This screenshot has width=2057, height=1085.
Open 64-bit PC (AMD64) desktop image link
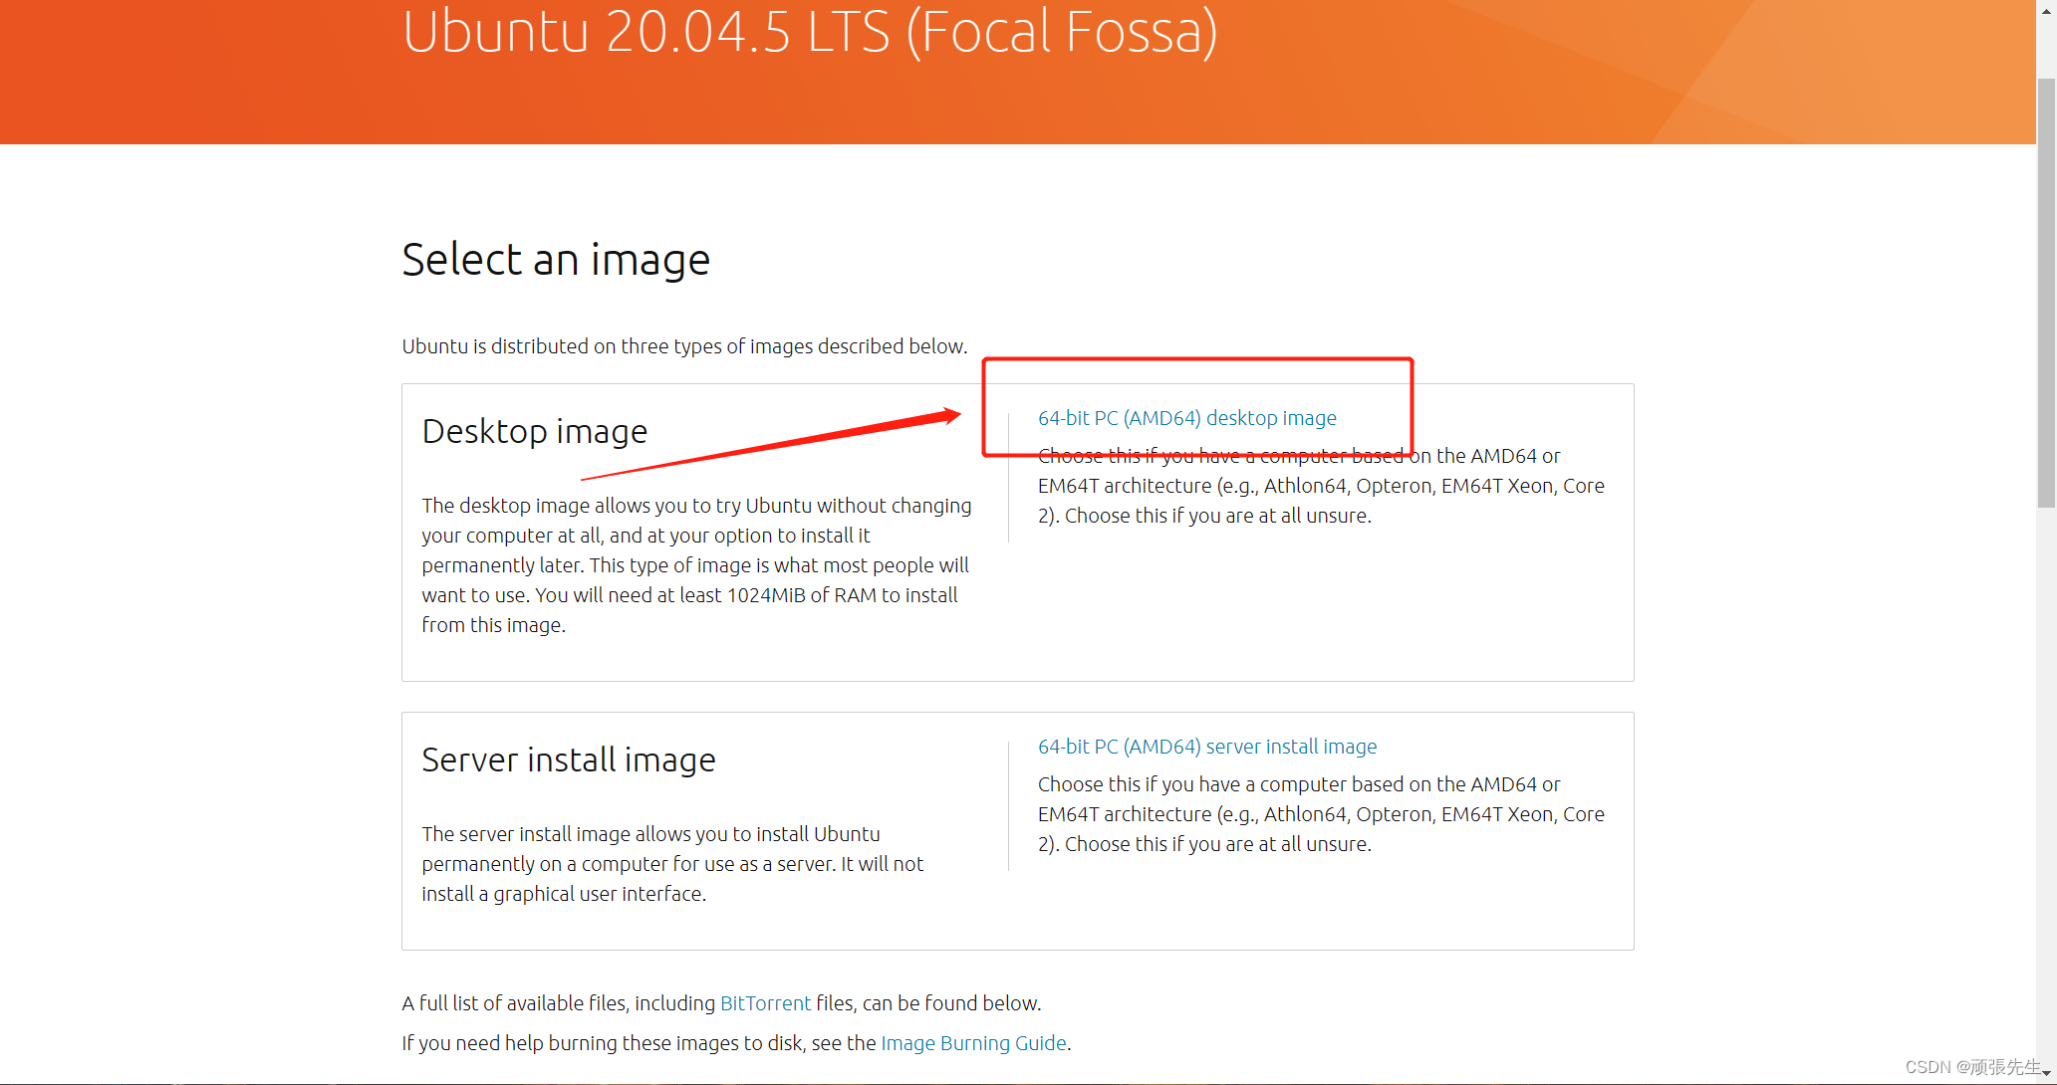(x=1186, y=418)
